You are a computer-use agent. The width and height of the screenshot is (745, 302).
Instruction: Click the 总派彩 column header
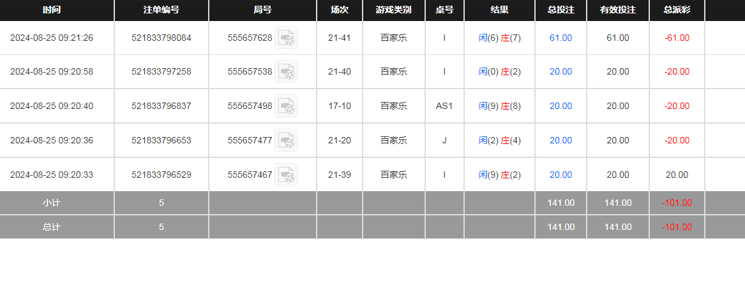(x=677, y=10)
